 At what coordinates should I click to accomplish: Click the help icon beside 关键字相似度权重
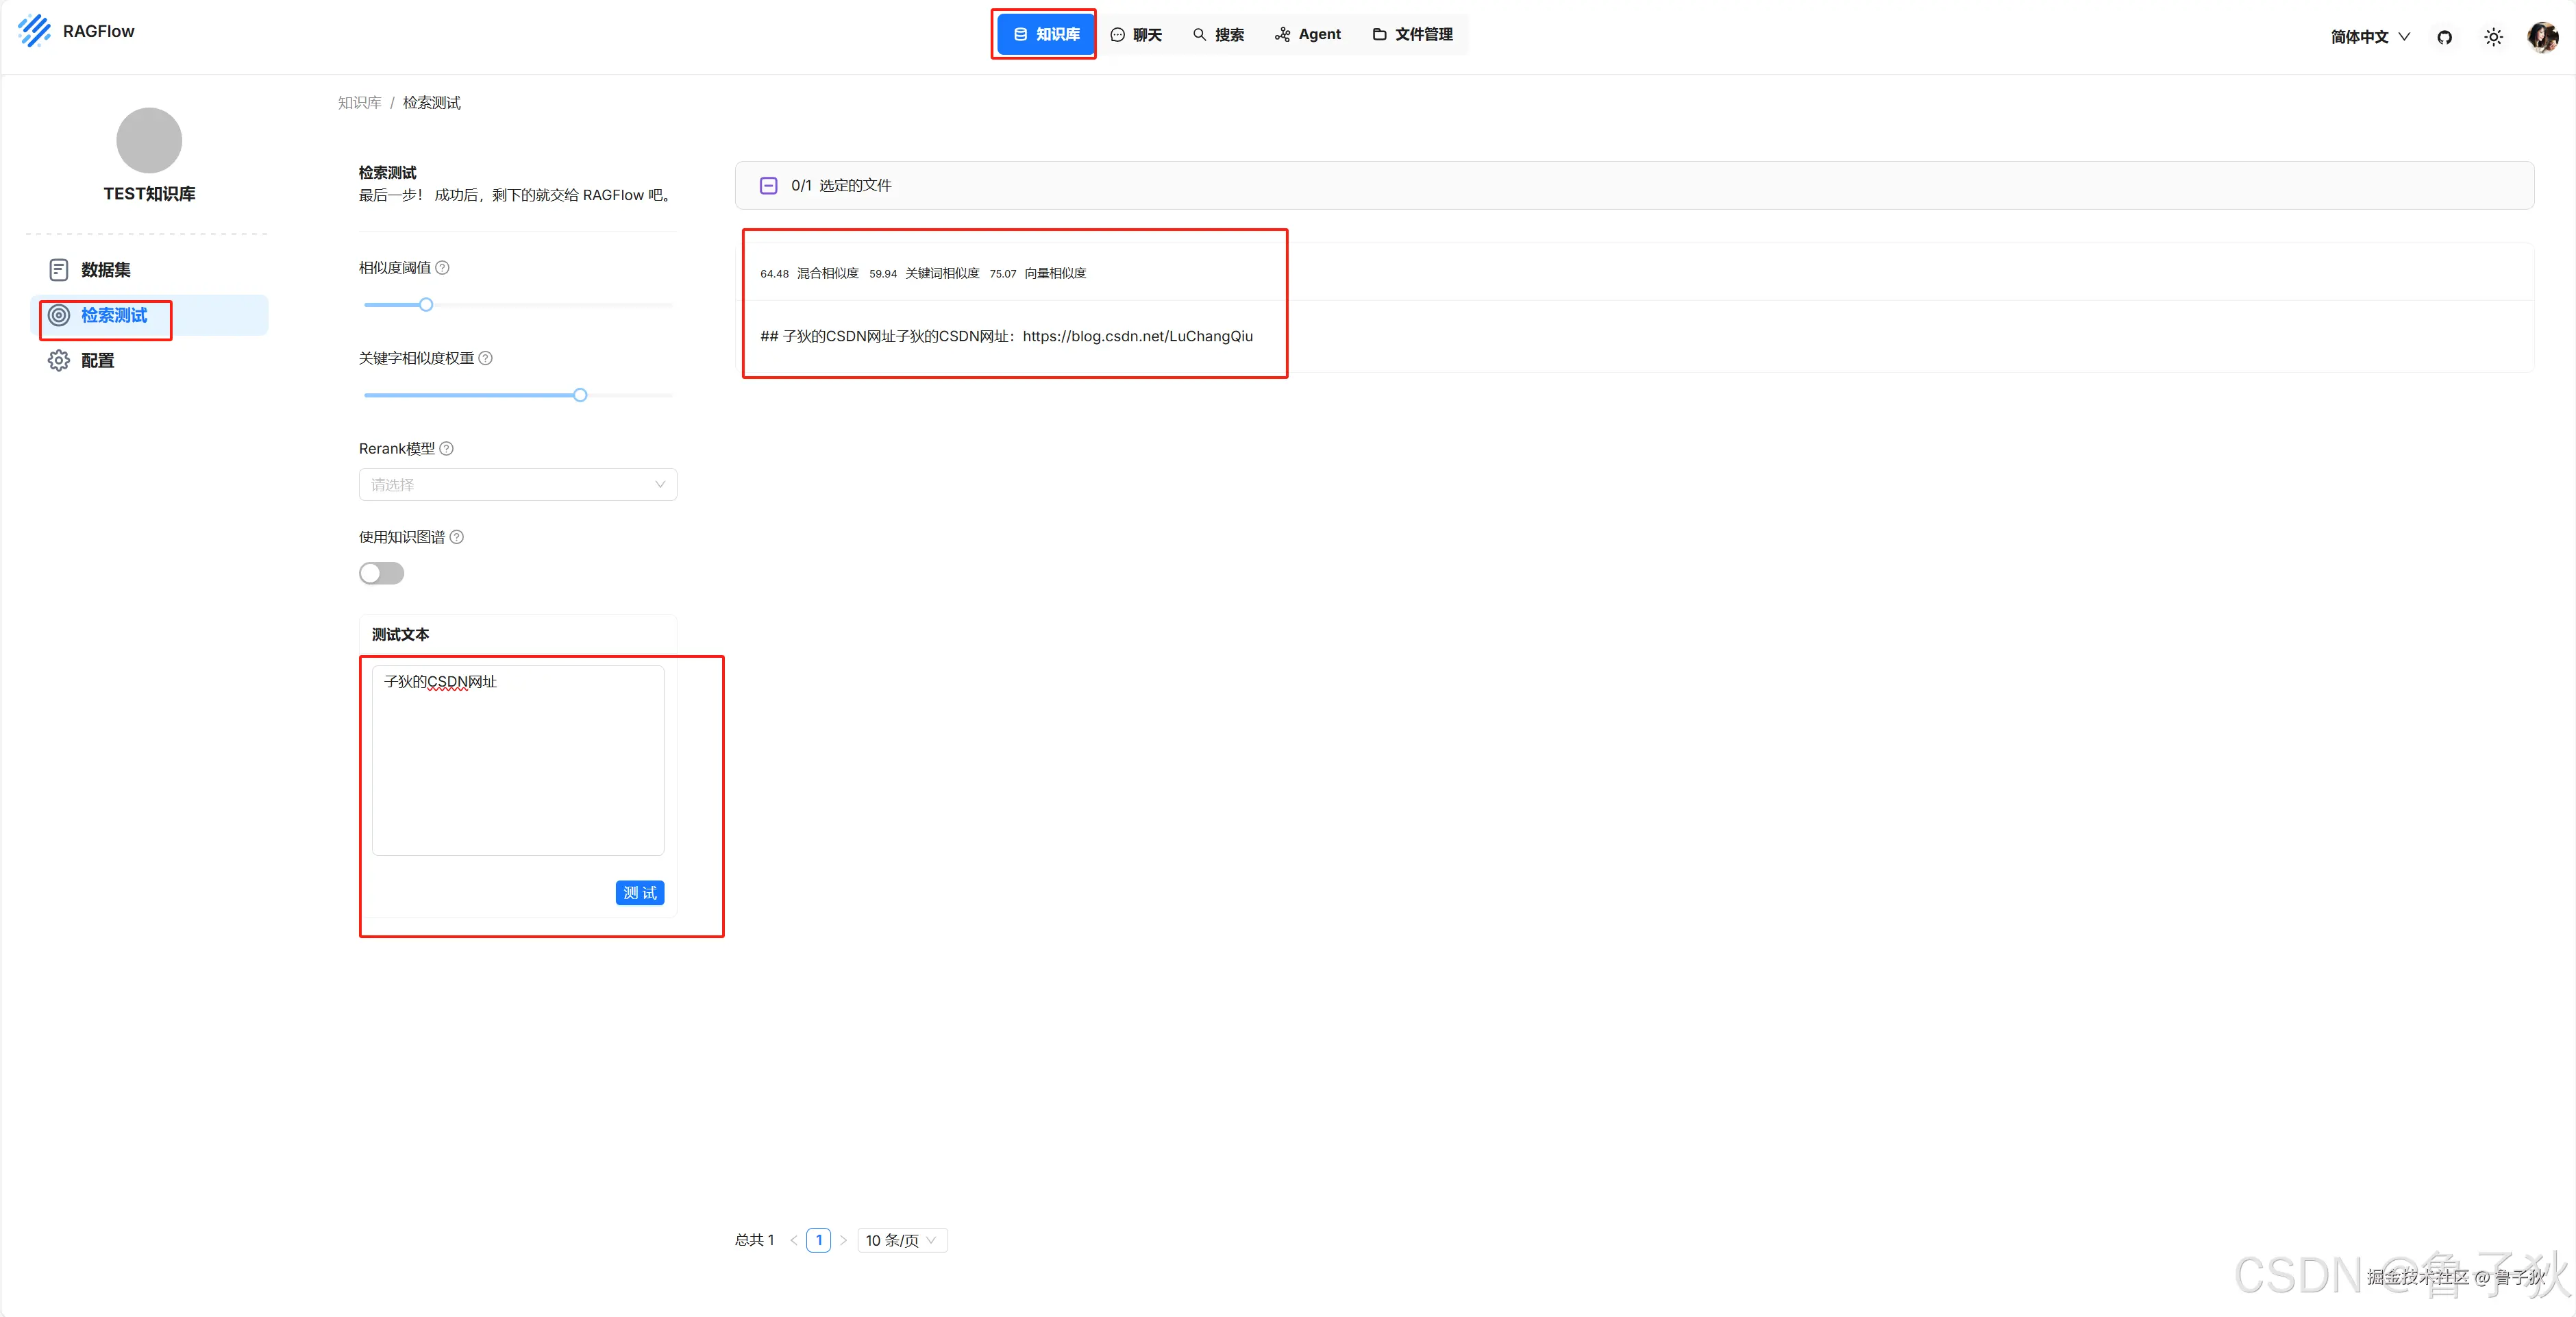486,358
